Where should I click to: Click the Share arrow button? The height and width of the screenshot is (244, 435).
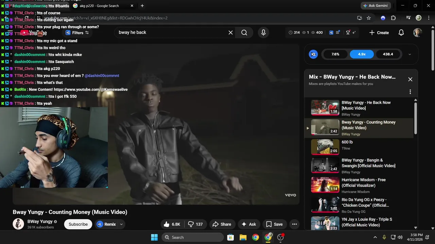click(x=222, y=224)
